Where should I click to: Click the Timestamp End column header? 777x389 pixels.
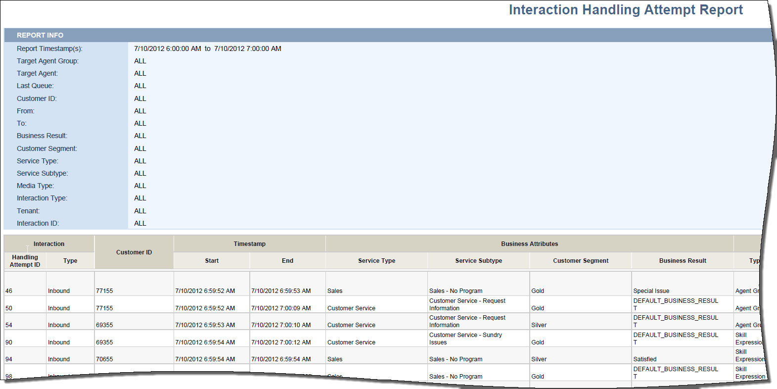click(287, 261)
